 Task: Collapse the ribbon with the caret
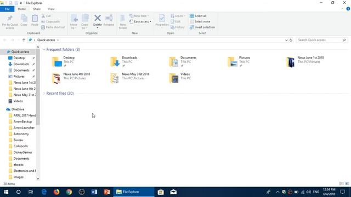[x=342, y=9]
